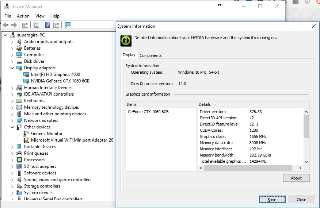
Task: Click the Memory bandwidth value 192.19 GB/s
Action: [x=260, y=155]
